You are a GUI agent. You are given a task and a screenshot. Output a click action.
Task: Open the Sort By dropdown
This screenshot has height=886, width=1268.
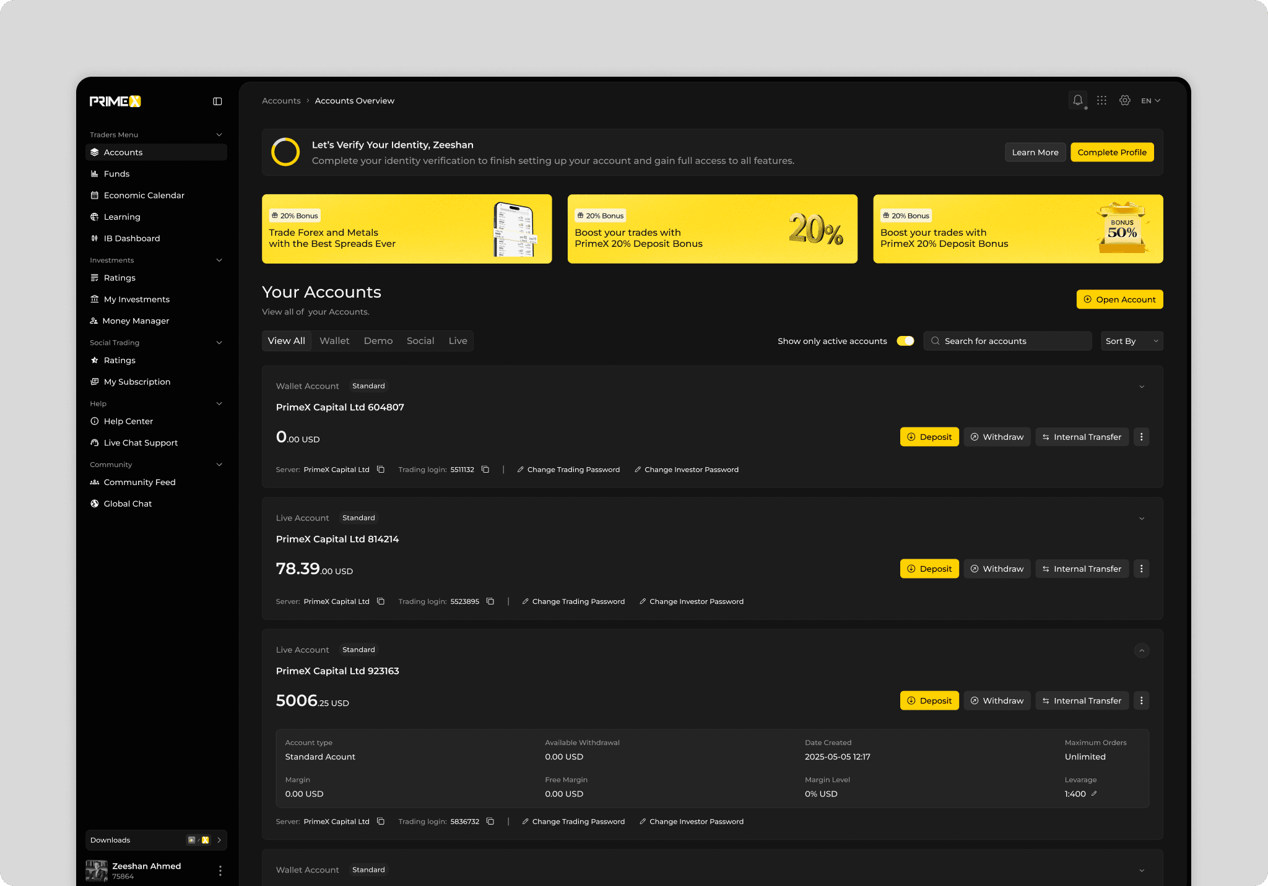(1131, 341)
